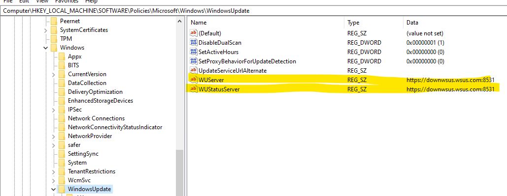Select the UpdateServiceUrlAlternate string icon
Viewport: 507px width, 196px height.
[x=193, y=70]
